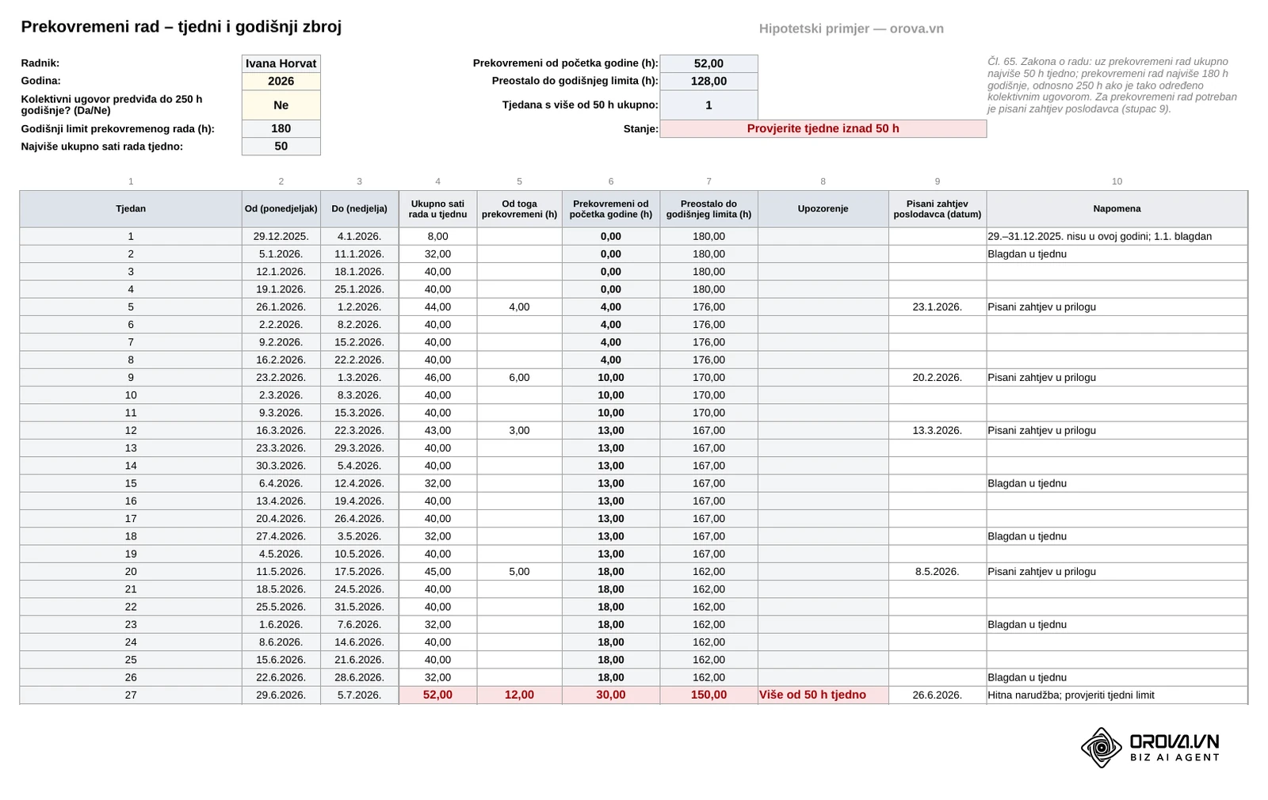Click the written request date 13.3.2026.
The width and height of the screenshot is (1268, 800).
click(937, 430)
